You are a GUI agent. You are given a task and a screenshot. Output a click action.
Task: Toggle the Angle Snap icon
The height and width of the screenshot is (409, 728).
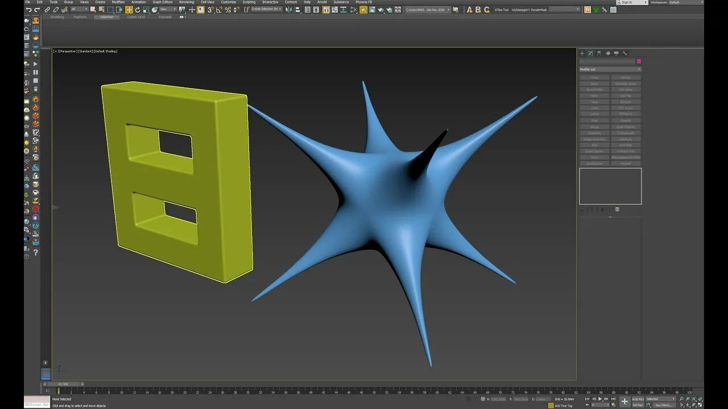tap(220, 10)
